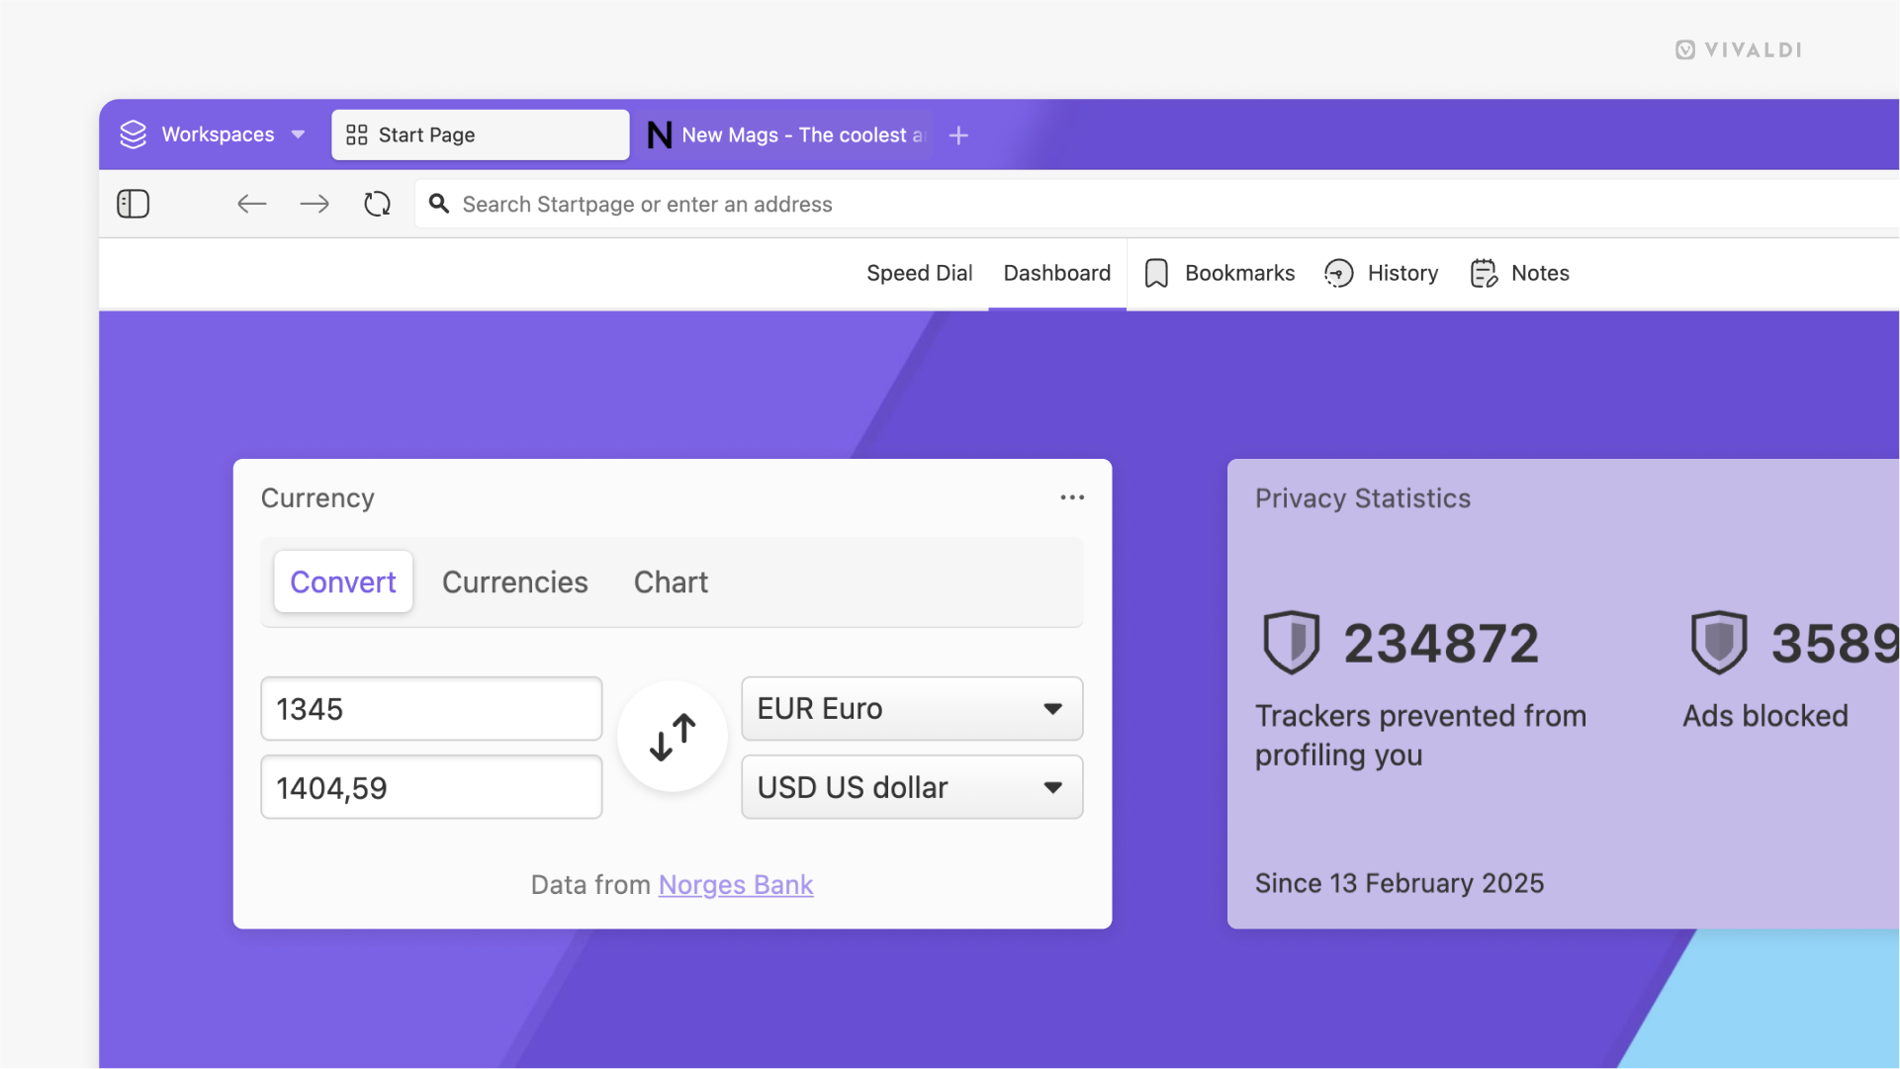The width and height of the screenshot is (1900, 1069).
Task: Click the amount input field showing 1345
Action: pos(430,707)
